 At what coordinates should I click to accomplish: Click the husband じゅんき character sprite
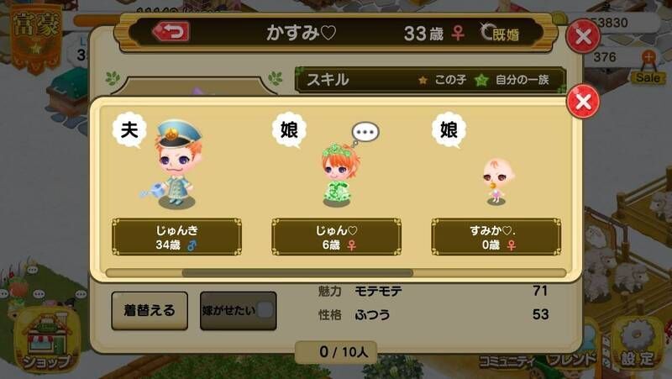point(176,164)
